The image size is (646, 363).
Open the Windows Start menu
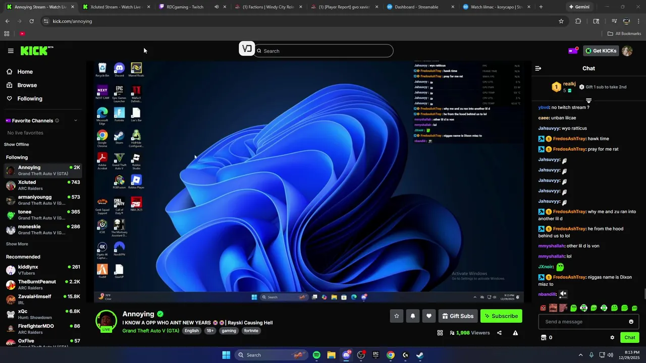tap(226, 355)
